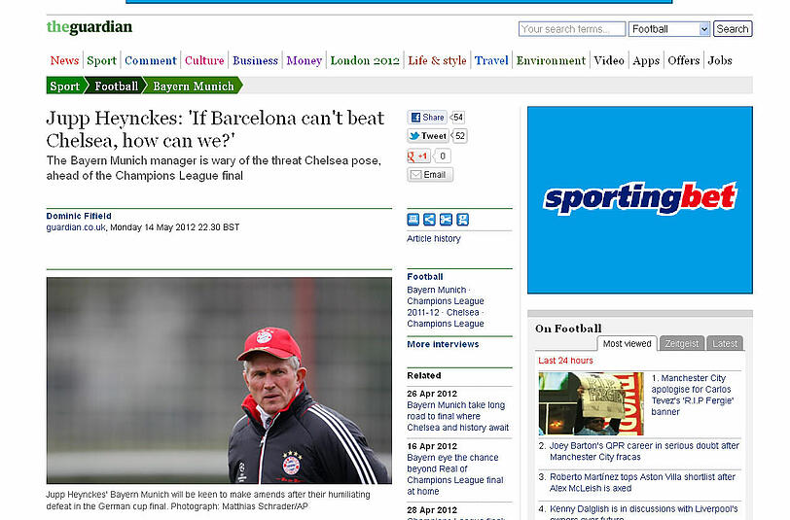Open the Life & style section
790x520 pixels.
(x=437, y=60)
